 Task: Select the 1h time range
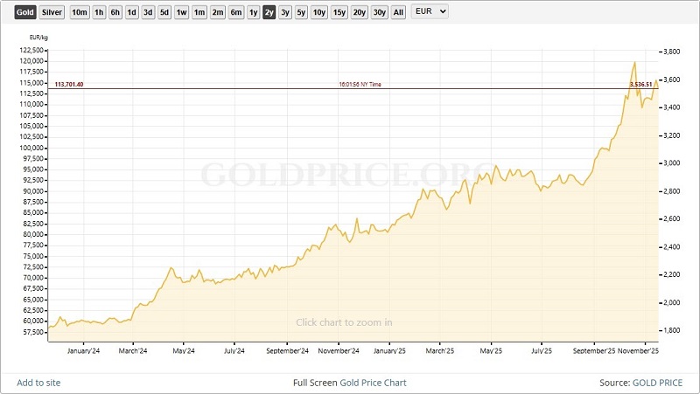coord(100,12)
